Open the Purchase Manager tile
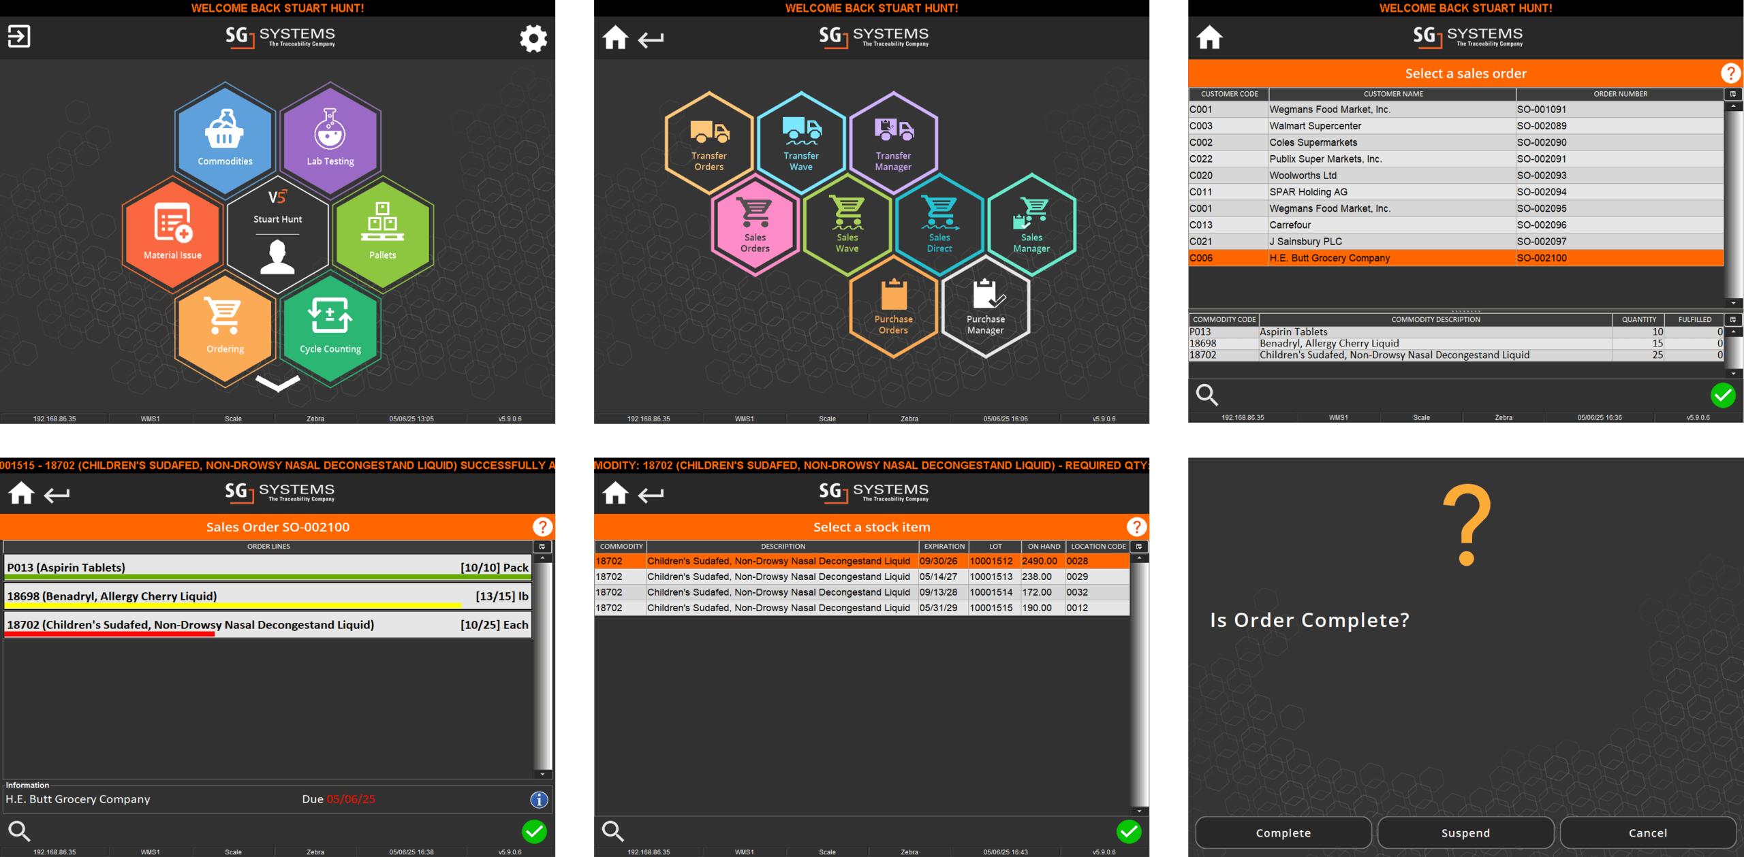The width and height of the screenshot is (1744, 857). pyautogui.click(x=986, y=306)
